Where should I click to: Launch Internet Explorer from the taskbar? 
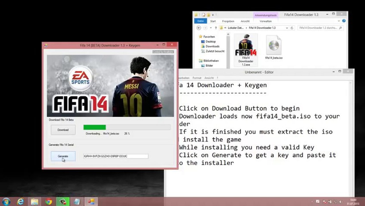[20, 202]
